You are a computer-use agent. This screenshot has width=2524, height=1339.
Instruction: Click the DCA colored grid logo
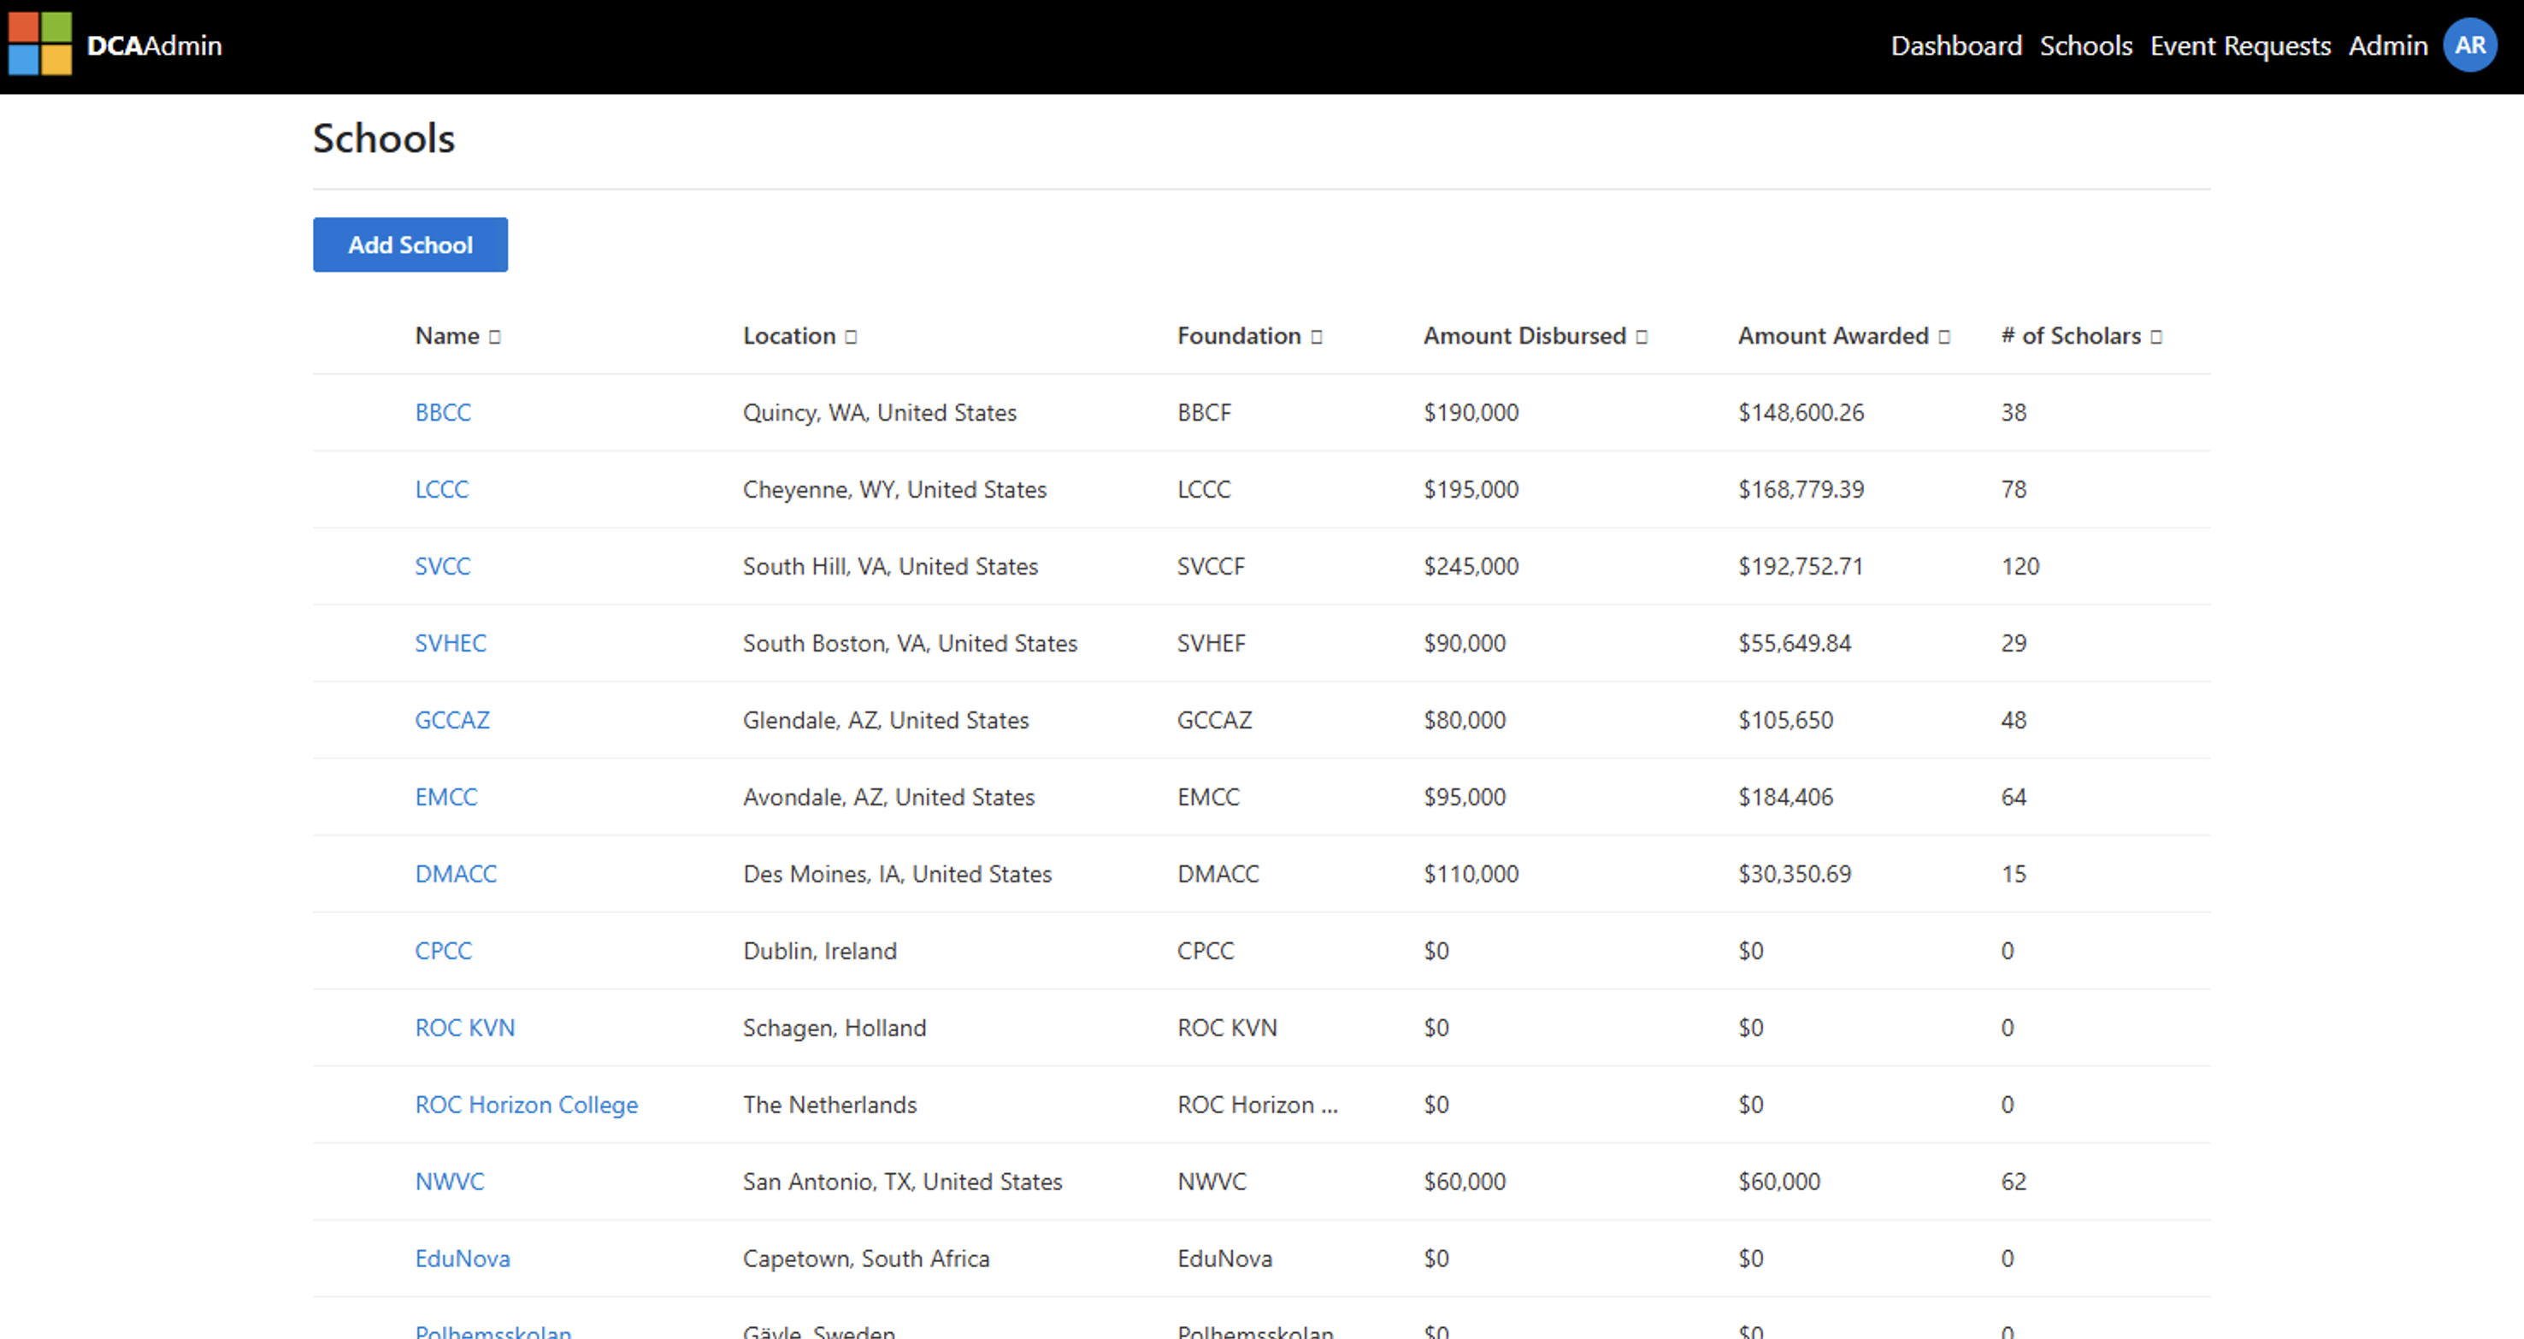click(40, 44)
